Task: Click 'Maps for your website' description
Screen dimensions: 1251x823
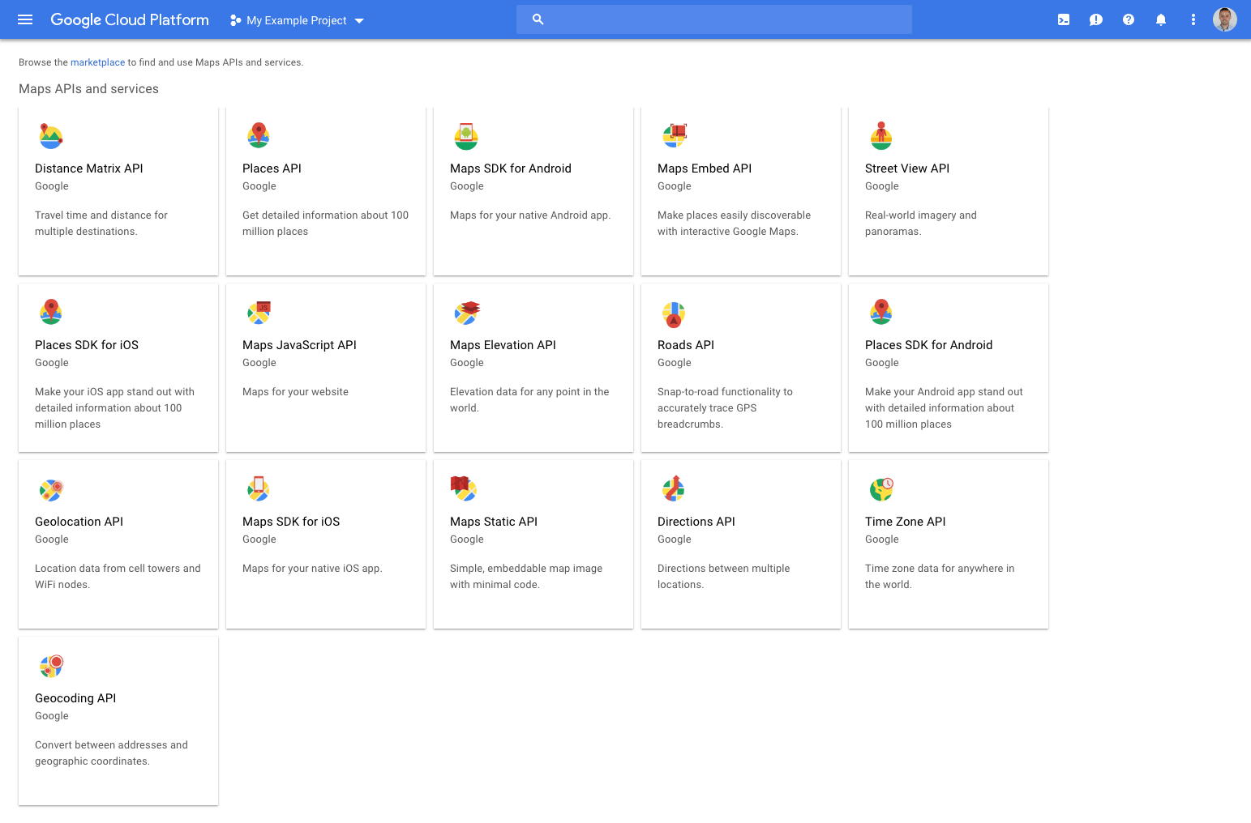Action: (295, 392)
